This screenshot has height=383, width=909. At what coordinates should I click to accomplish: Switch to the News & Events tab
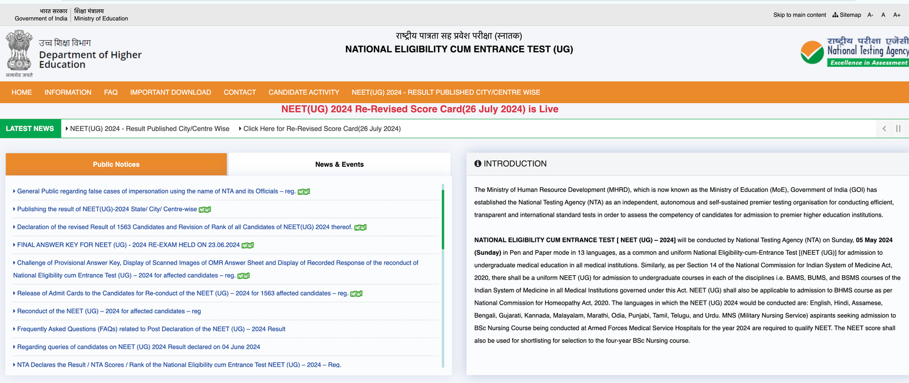[339, 165]
